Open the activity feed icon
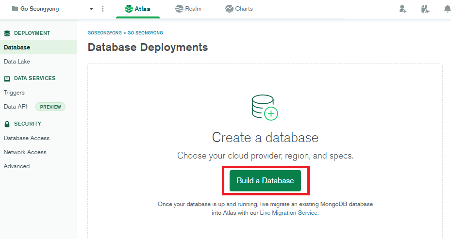451x239 pixels. [x=425, y=9]
